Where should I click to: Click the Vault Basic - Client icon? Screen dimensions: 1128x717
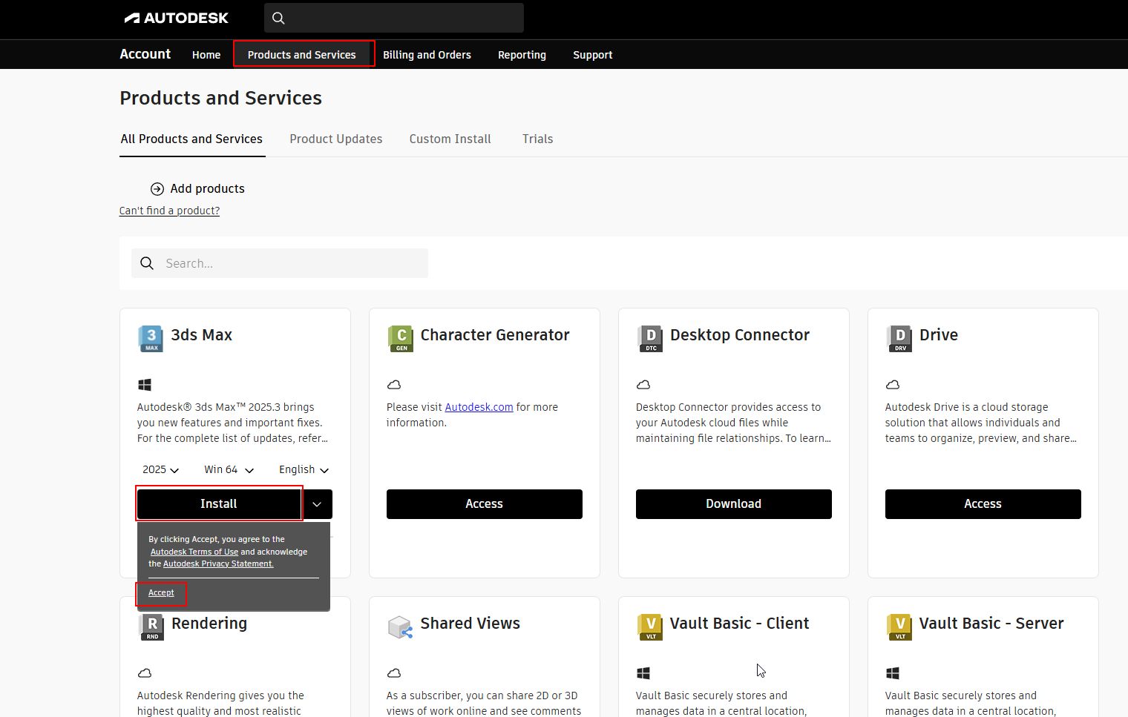(650, 627)
